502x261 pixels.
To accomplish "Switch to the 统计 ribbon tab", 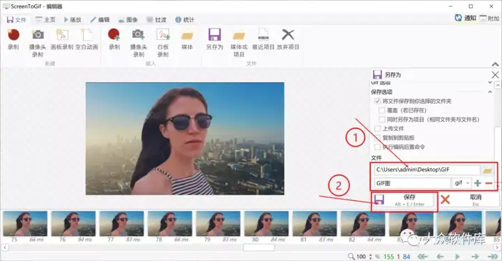I will (x=185, y=19).
